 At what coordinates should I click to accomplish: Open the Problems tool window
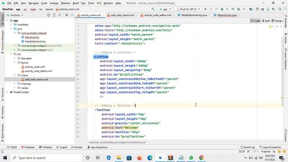[x=28, y=147]
